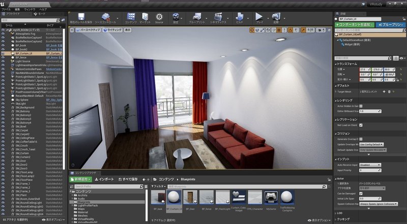Collapse the トランスフォーム section
This screenshot has width=407, height=224.
tap(336, 64)
